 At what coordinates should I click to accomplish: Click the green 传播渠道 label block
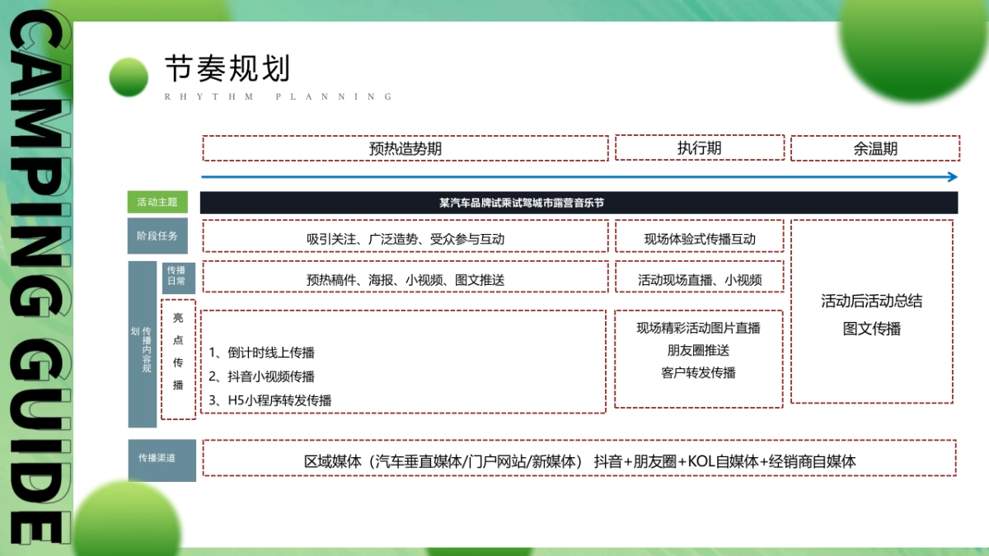162,461
